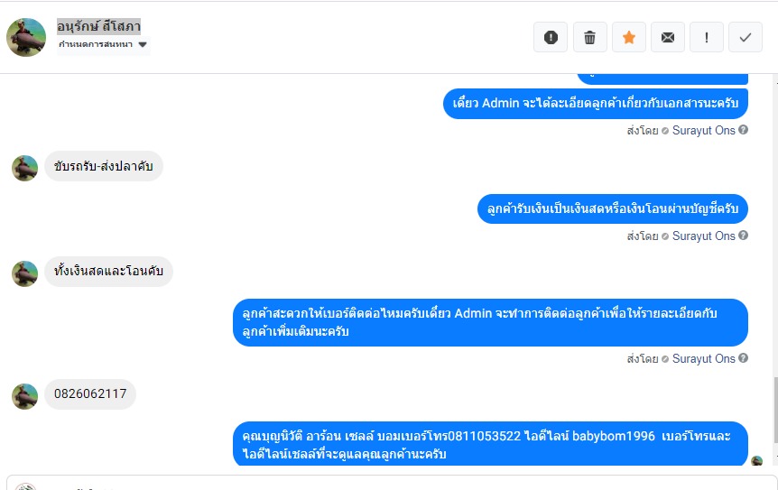Click the phone number 0826062117 message
778x490 pixels.
(x=90, y=394)
